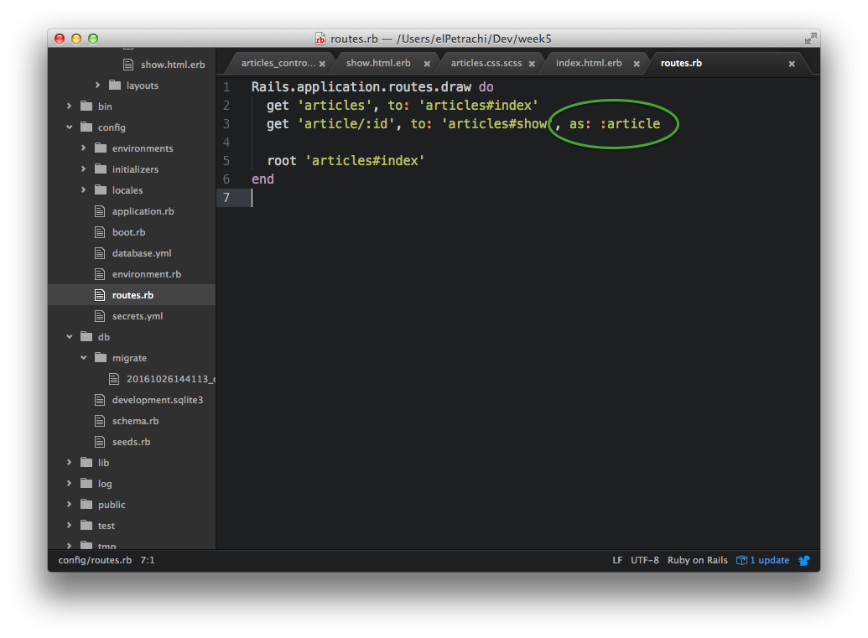Open schema.rb in the tree
The width and height of the screenshot is (868, 638).
pyautogui.click(x=136, y=421)
